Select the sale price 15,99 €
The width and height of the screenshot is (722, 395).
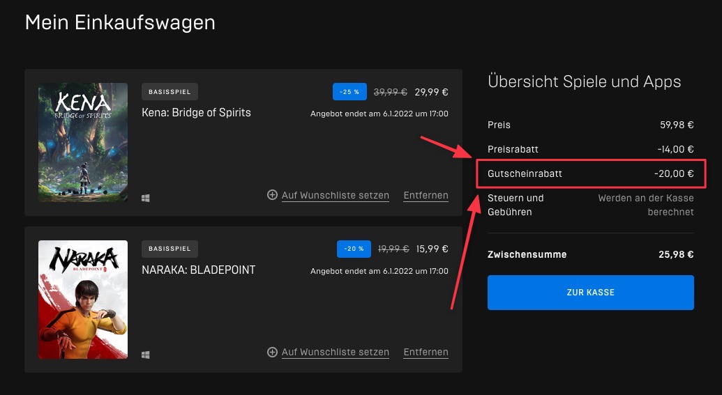point(433,249)
